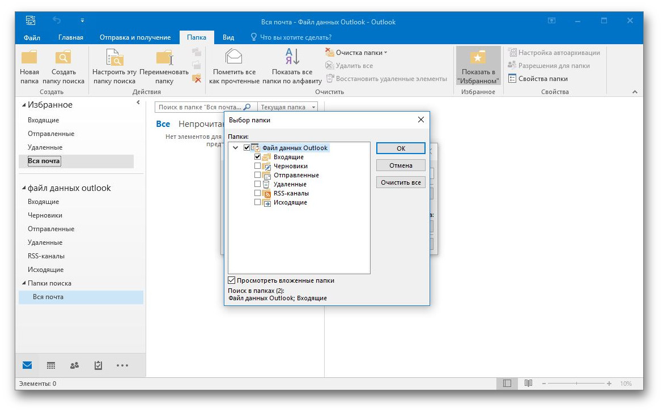Open the Главная ribbon tab
Viewport: 663px width, 413px height.
click(71, 37)
